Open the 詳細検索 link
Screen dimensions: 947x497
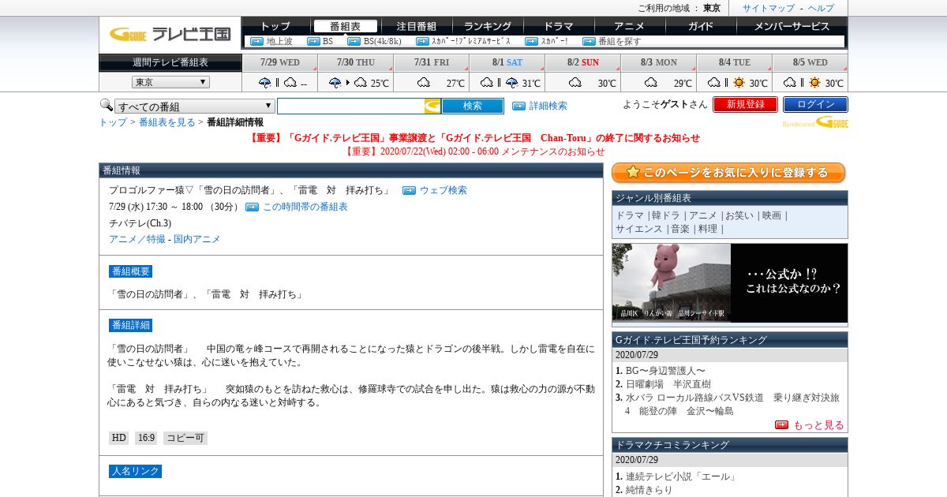click(548, 106)
